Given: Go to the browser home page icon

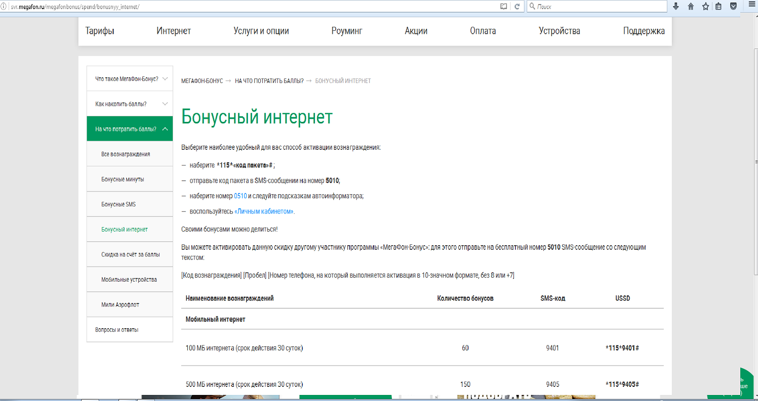Looking at the screenshot, I should tap(691, 7).
